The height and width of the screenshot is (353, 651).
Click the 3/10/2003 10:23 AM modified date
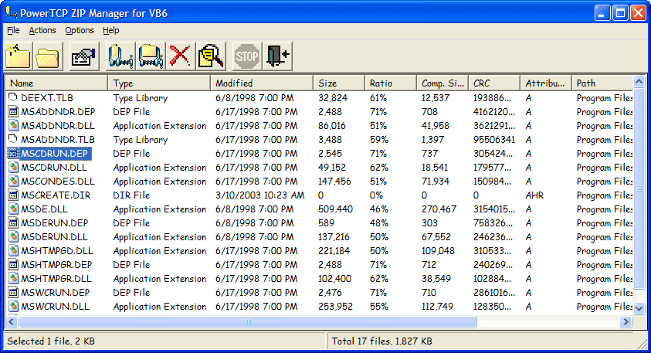pos(260,195)
